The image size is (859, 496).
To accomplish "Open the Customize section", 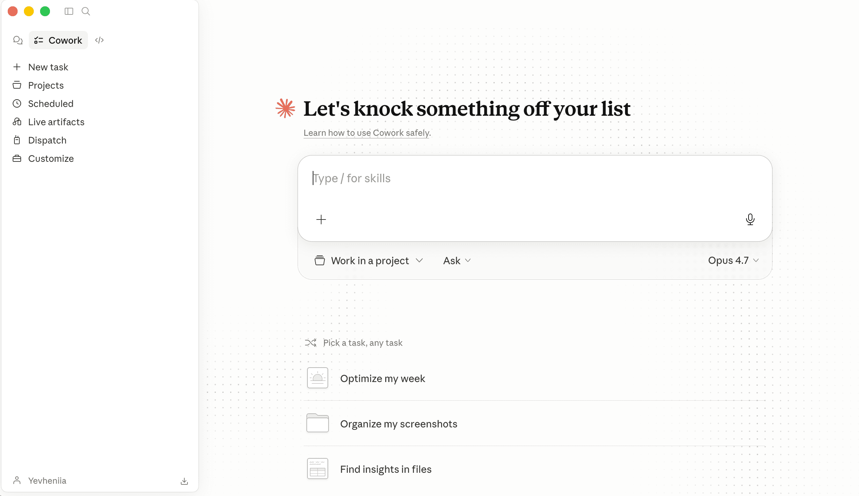I will coord(51,158).
